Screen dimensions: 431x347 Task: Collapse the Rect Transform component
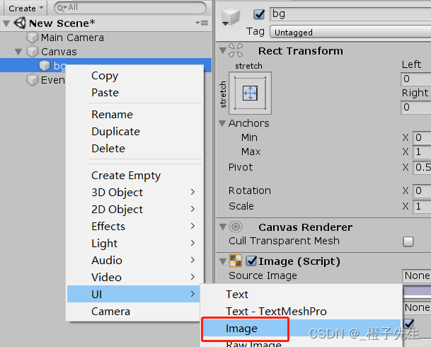(223, 50)
